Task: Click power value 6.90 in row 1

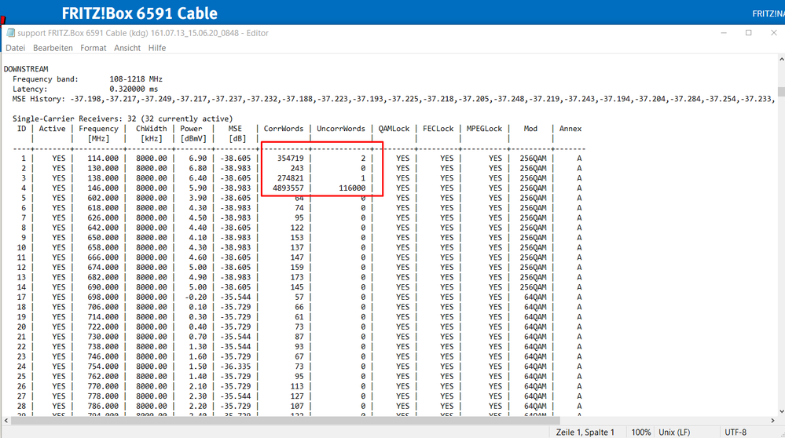Action: point(198,158)
